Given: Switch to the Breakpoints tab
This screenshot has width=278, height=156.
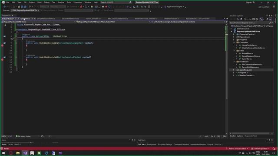Looking at the screenshot, I should click(152, 144).
